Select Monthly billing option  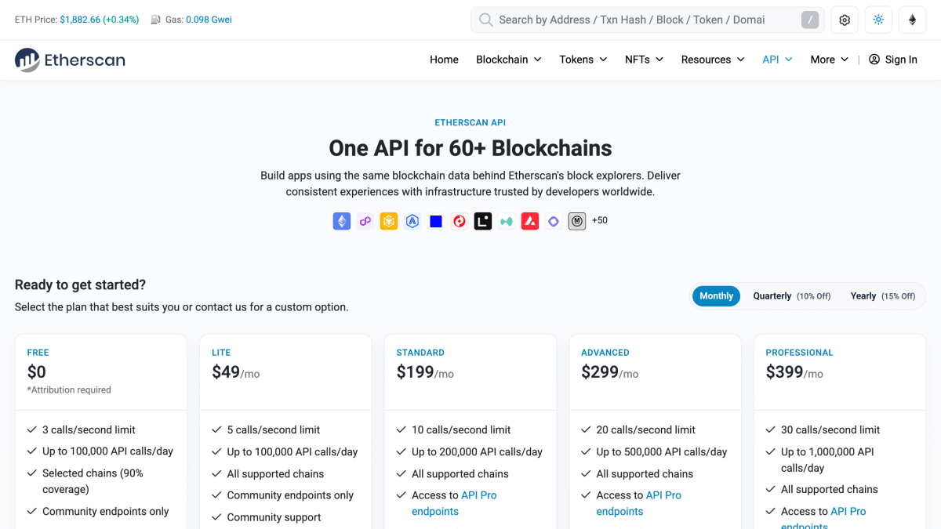pos(716,296)
